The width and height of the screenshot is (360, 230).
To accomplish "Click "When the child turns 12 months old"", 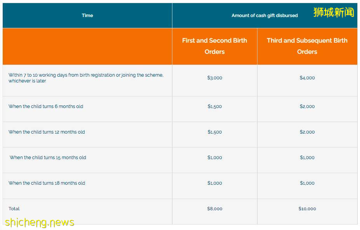I will point(47,132).
